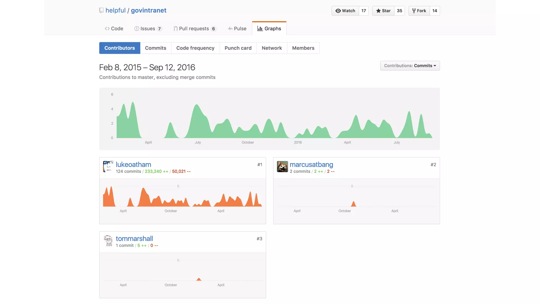Screen dimensions: 540x304
Task: Open the Pulse activity tab
Action: coord(237,28)
